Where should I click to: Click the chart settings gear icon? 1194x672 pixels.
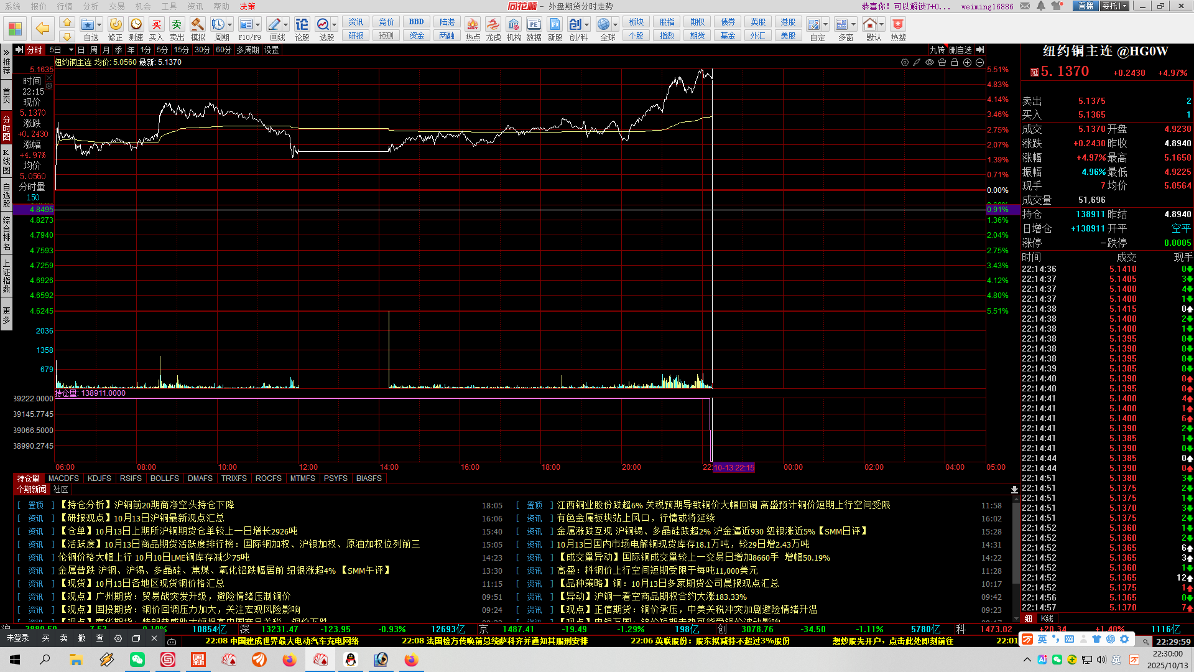(905, 62)
